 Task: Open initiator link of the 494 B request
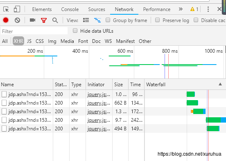(99, 129)
